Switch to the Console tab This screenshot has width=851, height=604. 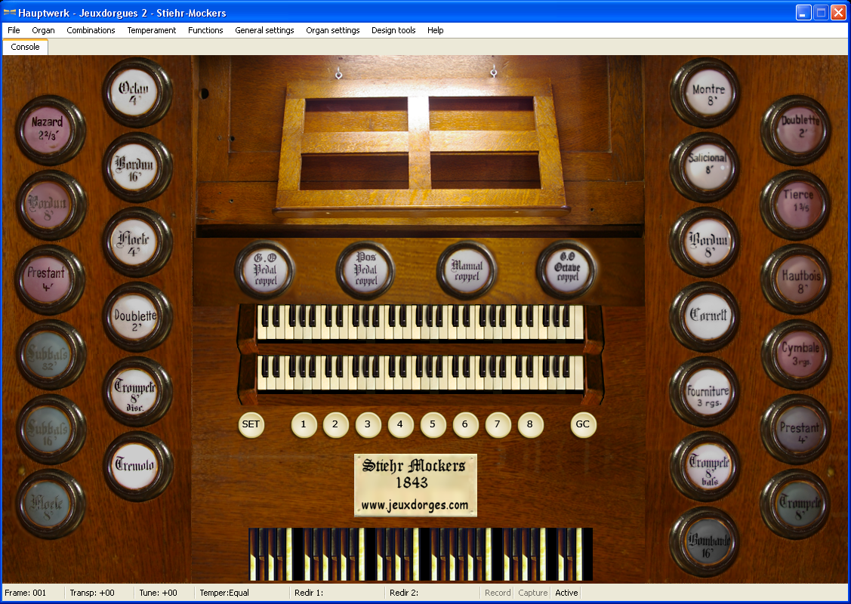25,47
